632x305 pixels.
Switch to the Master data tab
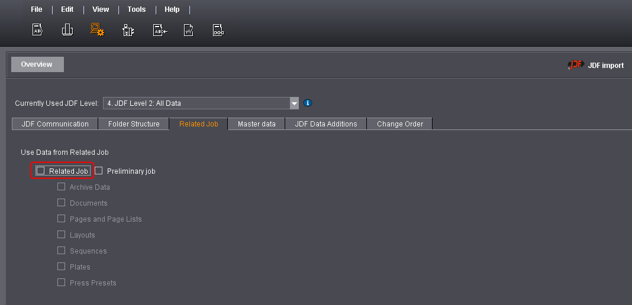pos(256,124)
